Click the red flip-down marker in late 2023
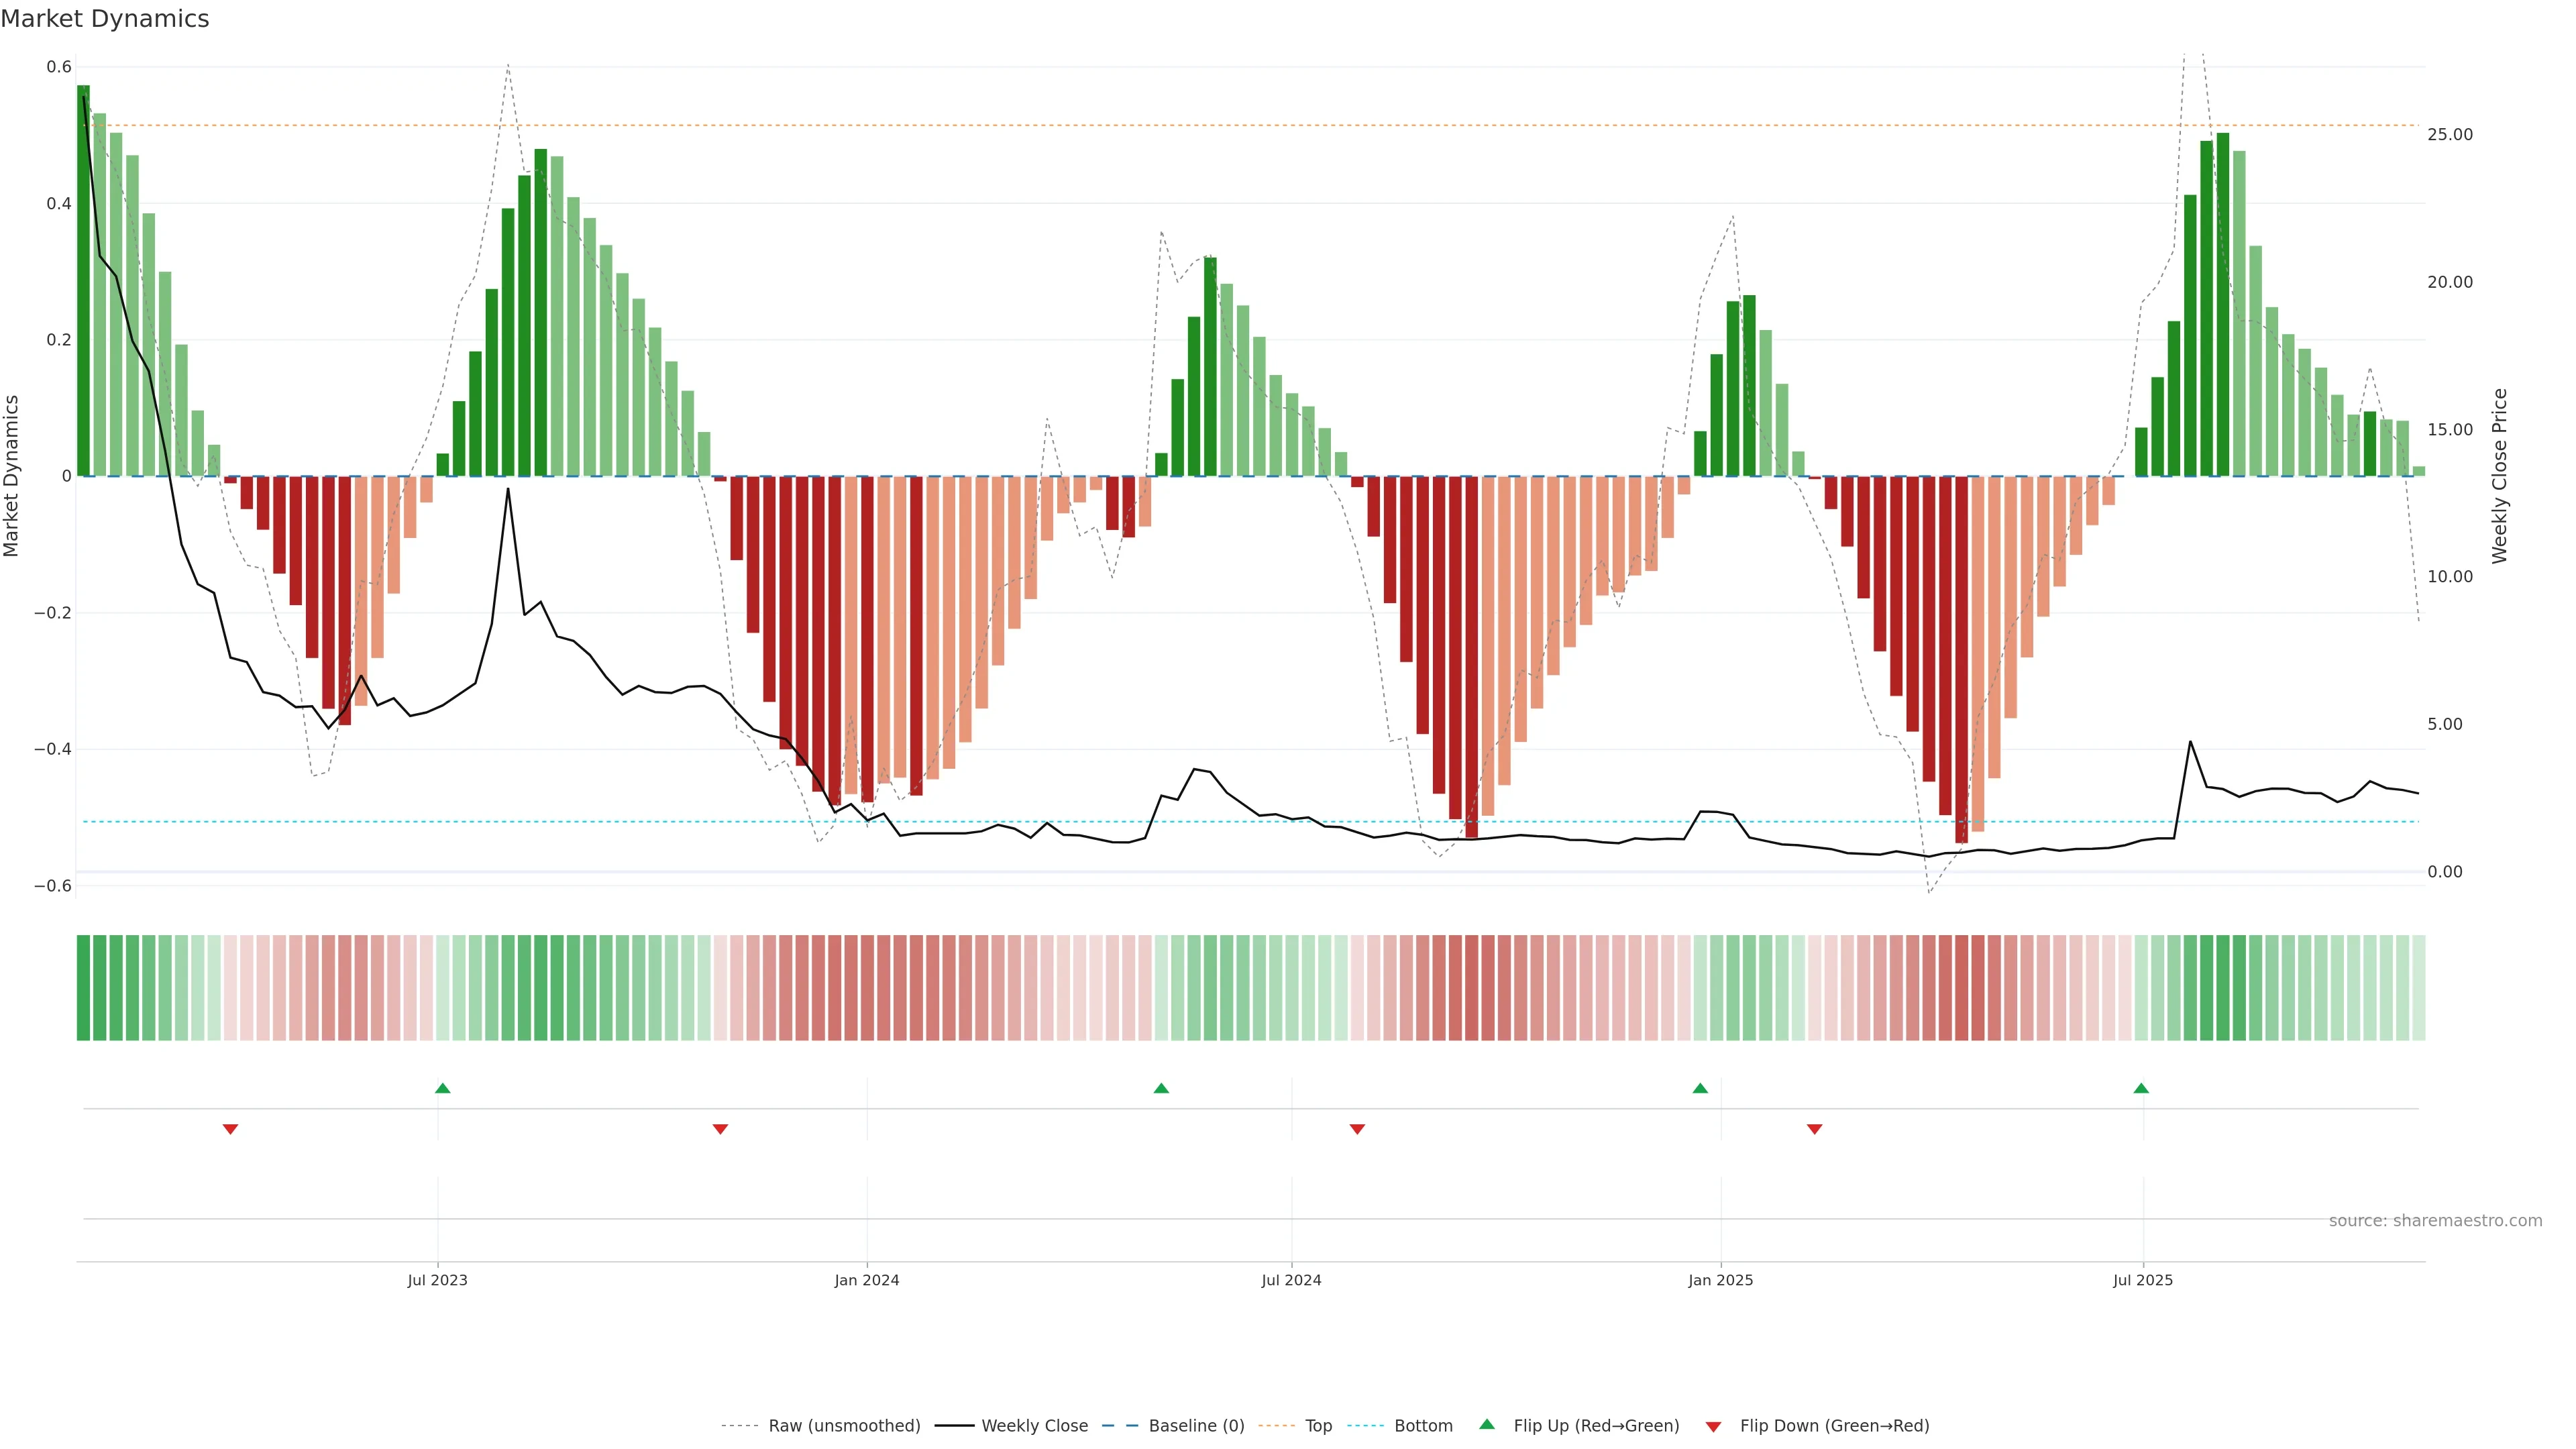 coord(720,1129)
